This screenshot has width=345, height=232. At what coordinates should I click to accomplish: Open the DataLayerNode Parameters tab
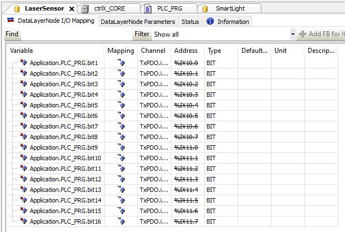coord(137,22)
